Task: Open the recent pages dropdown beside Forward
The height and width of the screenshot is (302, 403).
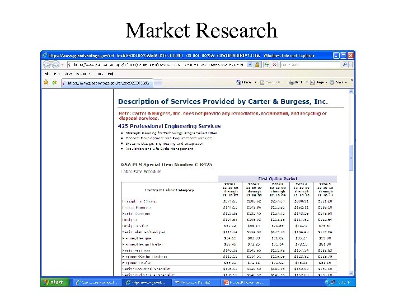Action: 63,65
